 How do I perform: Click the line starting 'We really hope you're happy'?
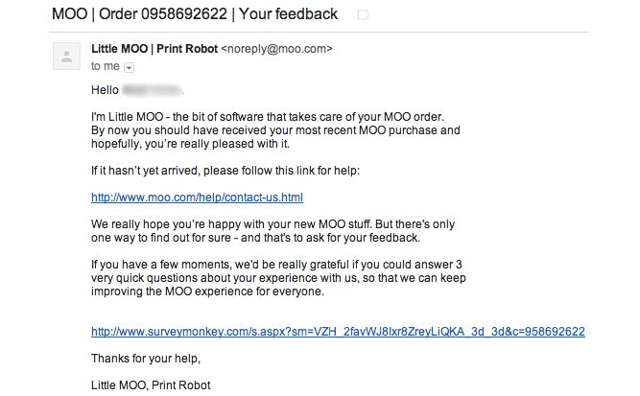273,224
